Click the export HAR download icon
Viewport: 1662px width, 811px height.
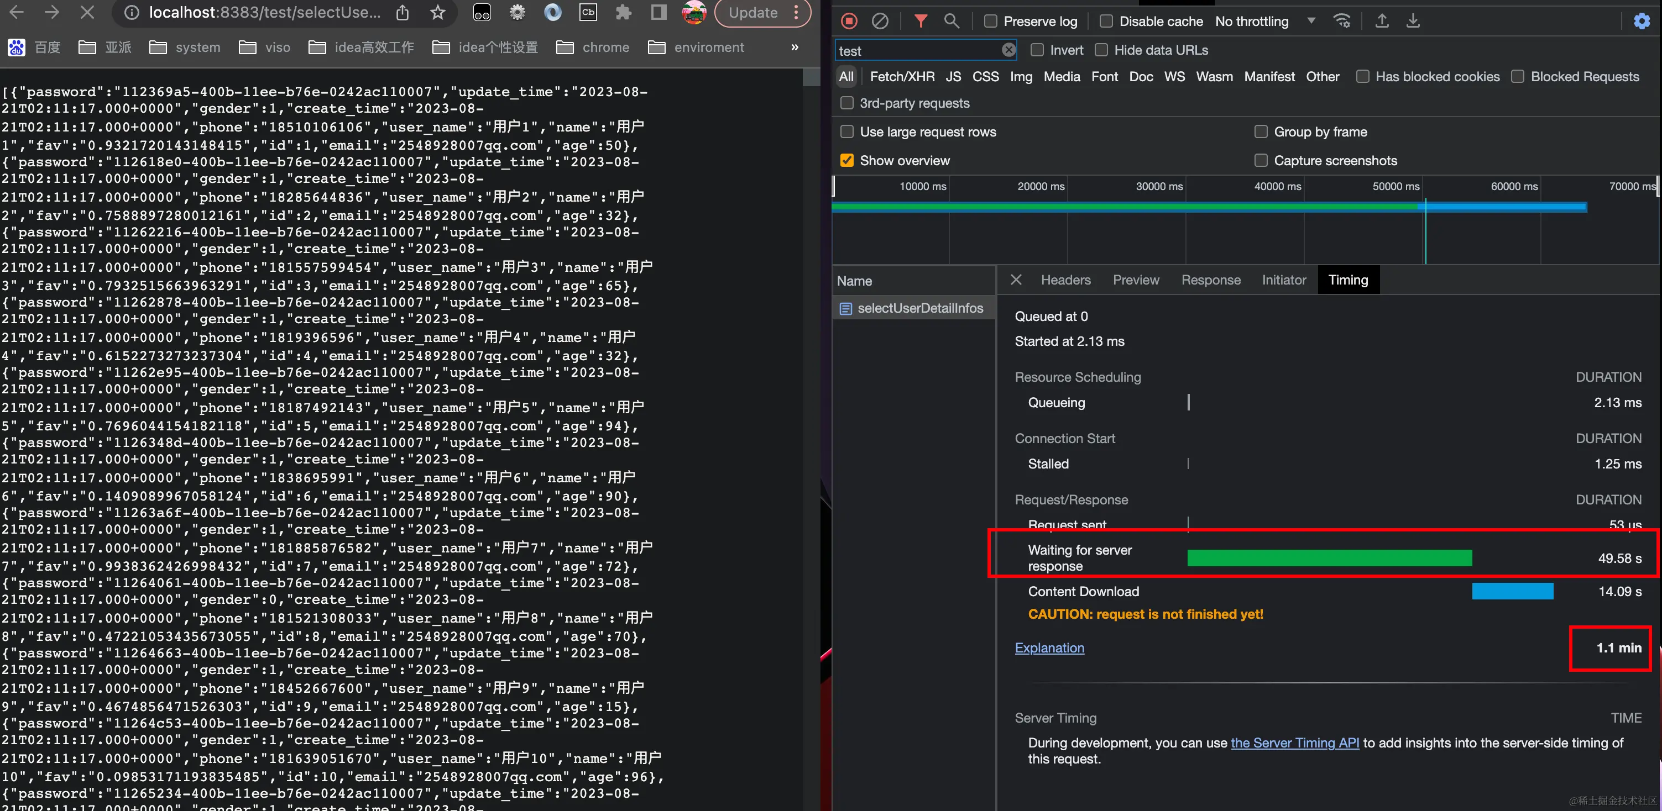pyautogui.click(x=1413, y=22)
